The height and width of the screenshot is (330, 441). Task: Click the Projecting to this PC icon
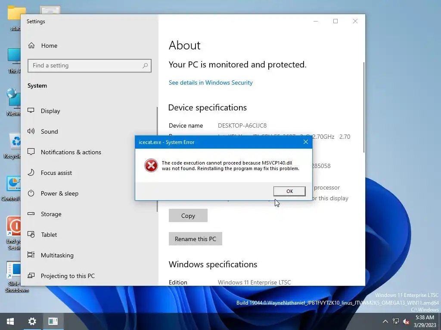(31, 275)
